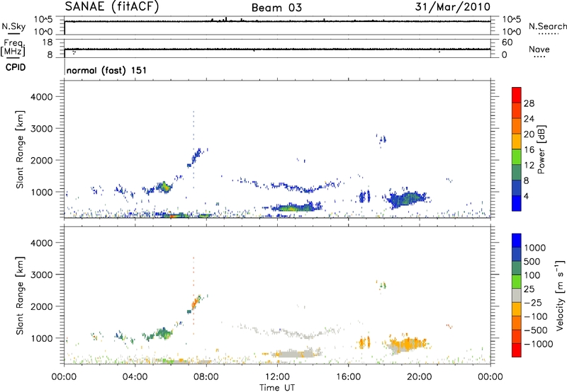Select the 'Freq. [MHz]' axis label

tap(13, 47)
